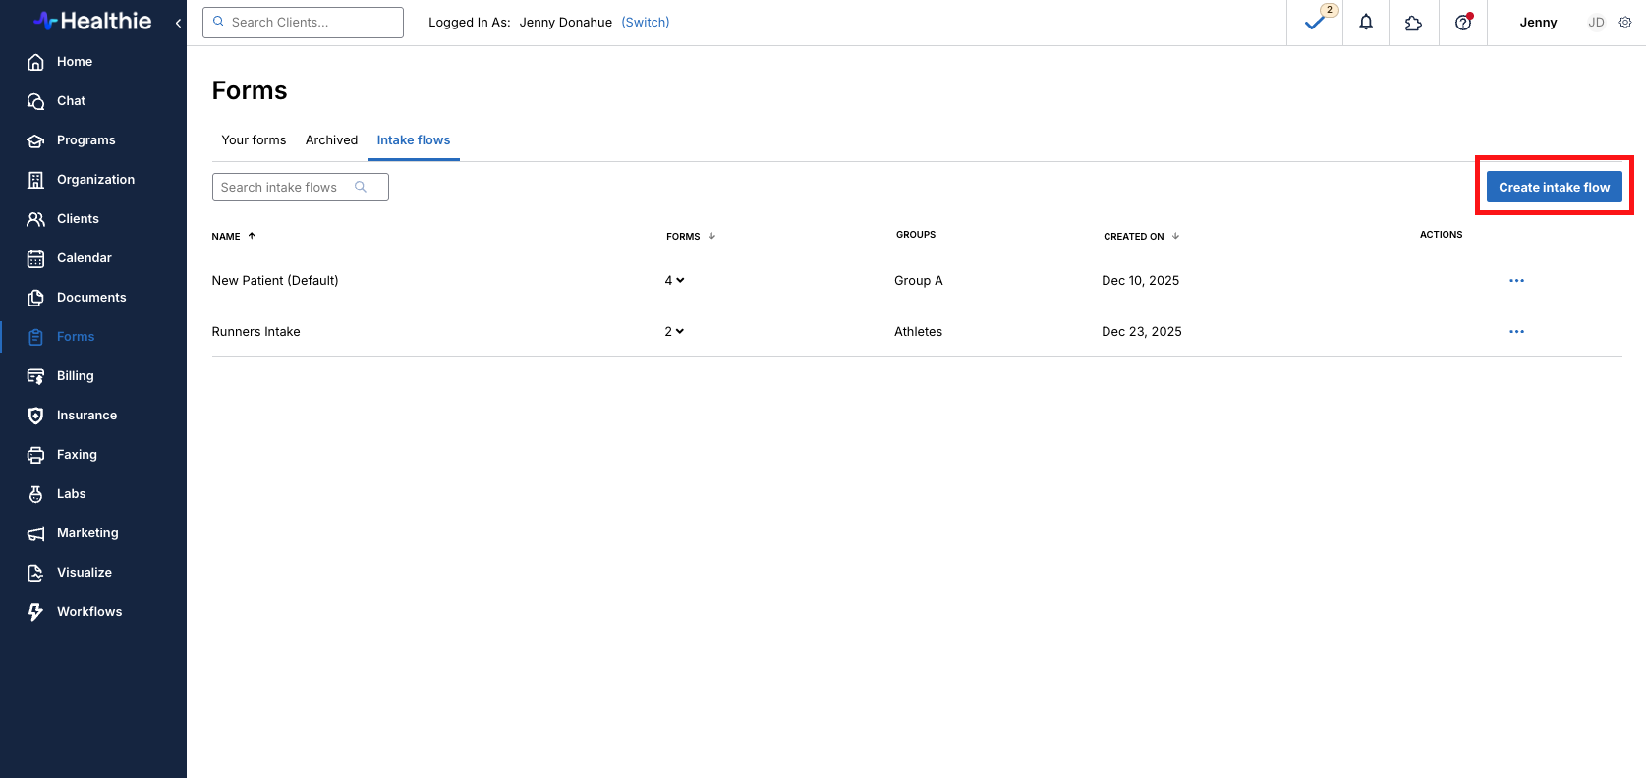Viewport: 1646px width, 778px height.
Task: Click the search intake flows magnifier icon
Action: (x=361, y=187)
